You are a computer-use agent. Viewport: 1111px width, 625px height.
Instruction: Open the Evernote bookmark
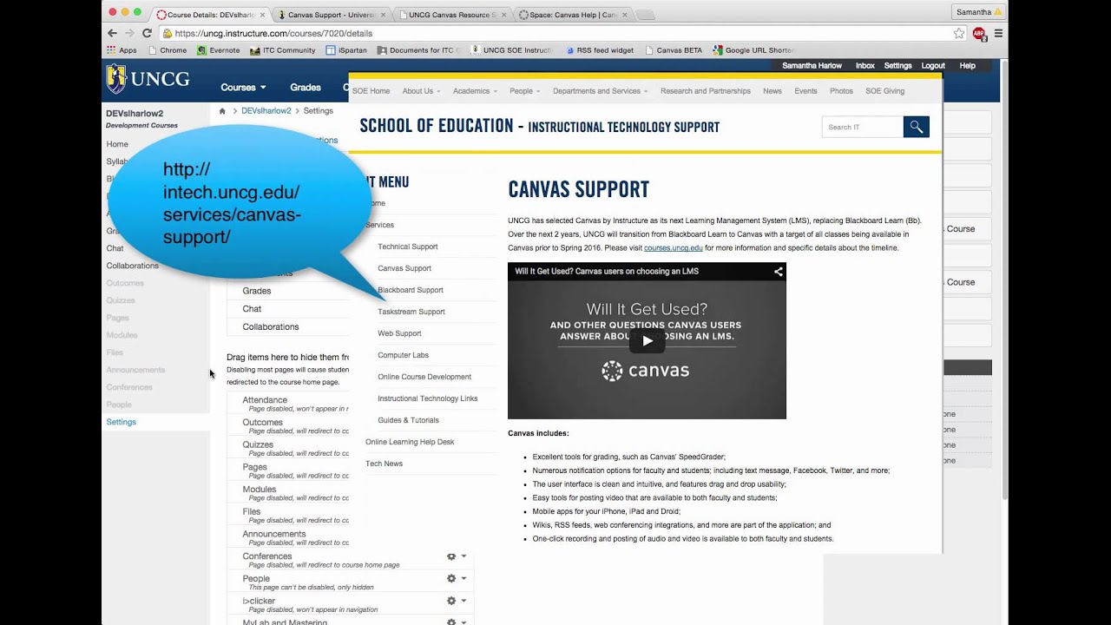point(218,50)
